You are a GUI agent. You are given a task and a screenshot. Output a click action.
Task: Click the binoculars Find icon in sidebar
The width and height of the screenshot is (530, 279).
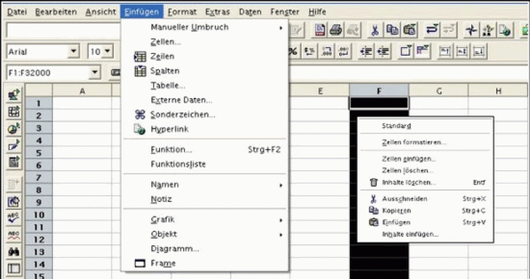coord(13,251)
